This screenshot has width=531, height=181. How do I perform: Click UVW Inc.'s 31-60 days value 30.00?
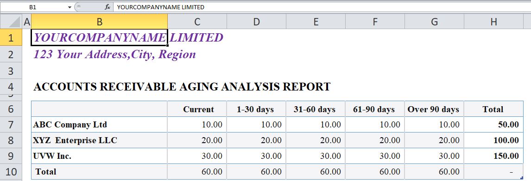(316, 156)
